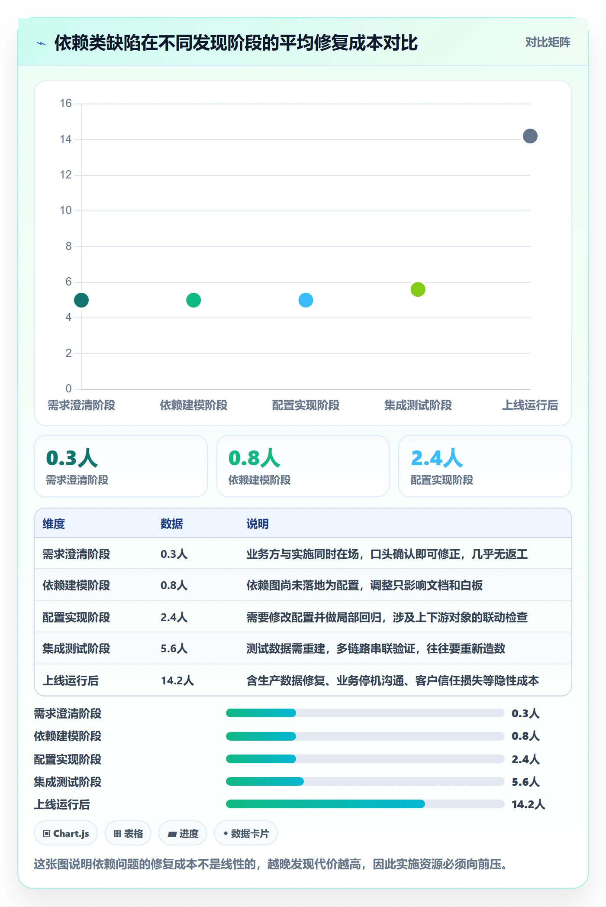Open the 0.3人 需求澄清阶段 stat card
The image size is (606, 907).
[x=121, y=466]
